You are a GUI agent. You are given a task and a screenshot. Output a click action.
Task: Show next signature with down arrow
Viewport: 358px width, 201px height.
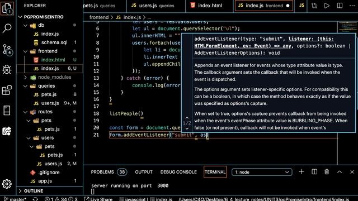tap(187, 128)
